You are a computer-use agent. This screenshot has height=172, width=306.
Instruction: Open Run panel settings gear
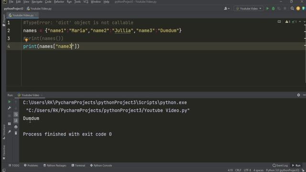pos(298,95)
